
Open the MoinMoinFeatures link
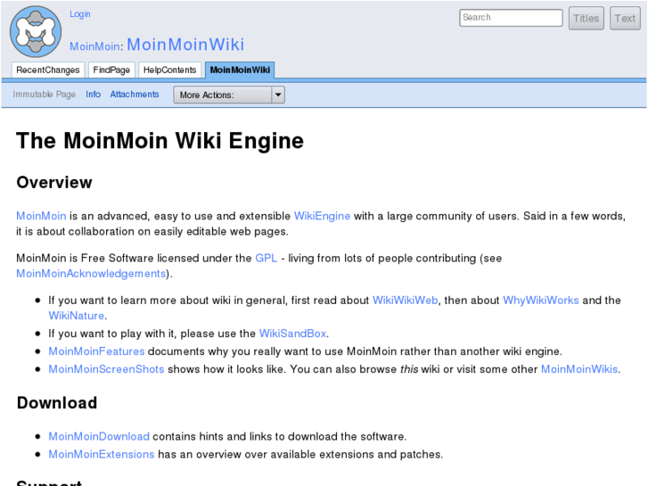96,351
